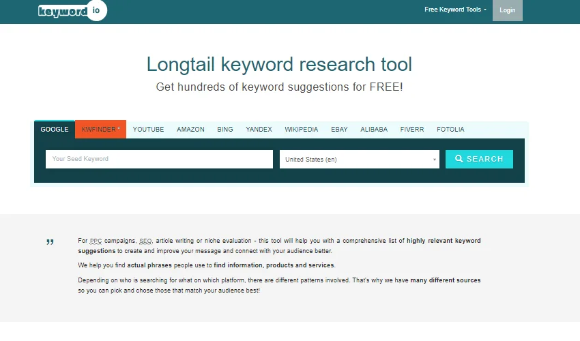Expand the United States (en) country dropdown
The image size is (580, 341).
[359, 160]
